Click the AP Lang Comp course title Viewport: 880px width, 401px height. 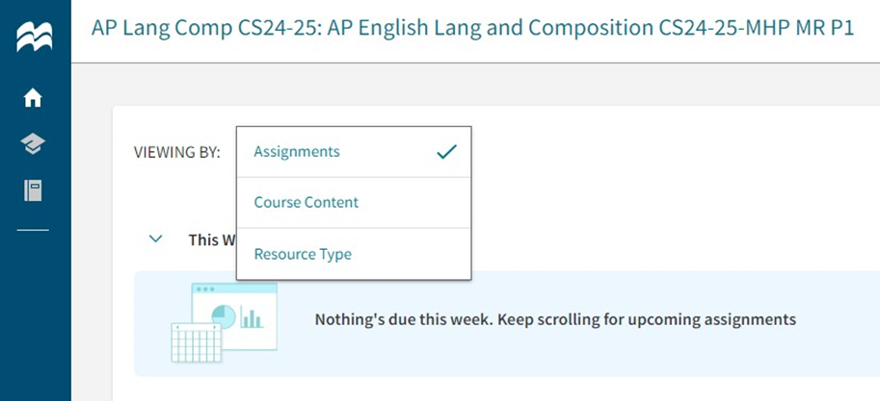(472, 27)
